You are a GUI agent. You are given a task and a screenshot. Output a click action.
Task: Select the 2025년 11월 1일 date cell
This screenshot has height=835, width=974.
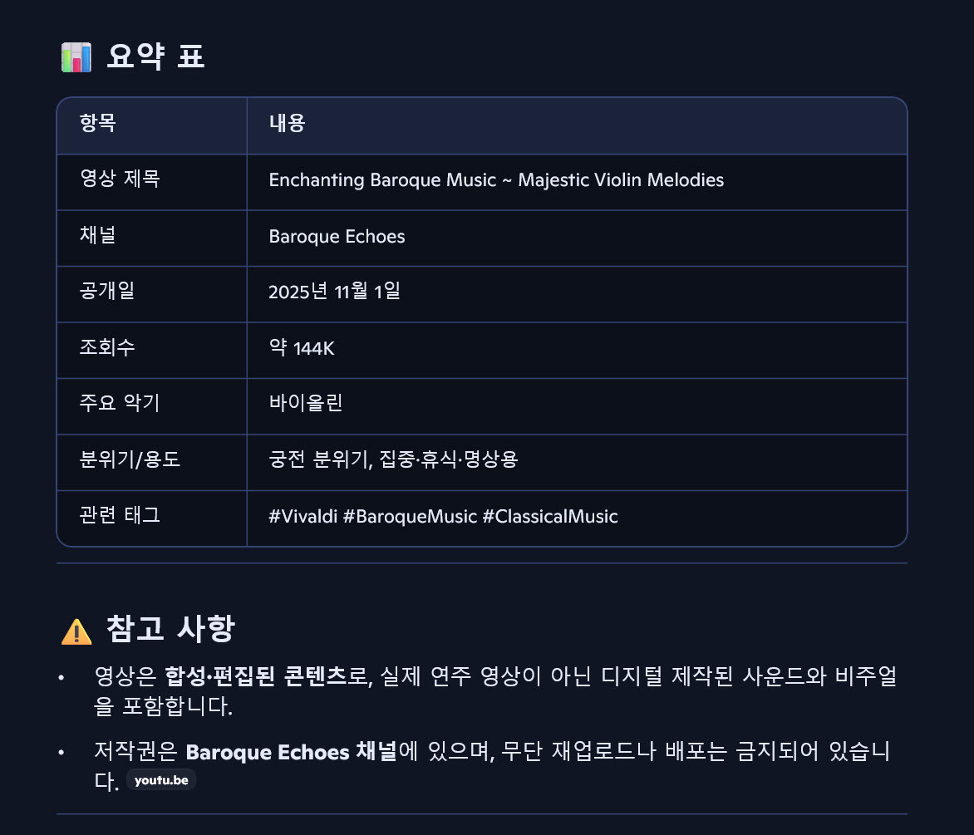(x=334, y=292)
